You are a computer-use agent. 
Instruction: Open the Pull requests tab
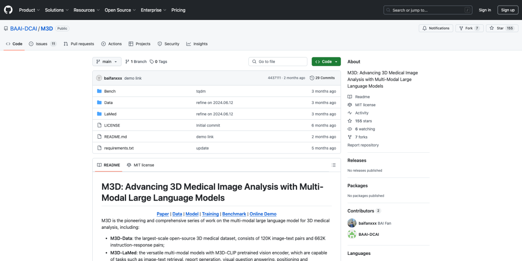(x=79, y=44)
